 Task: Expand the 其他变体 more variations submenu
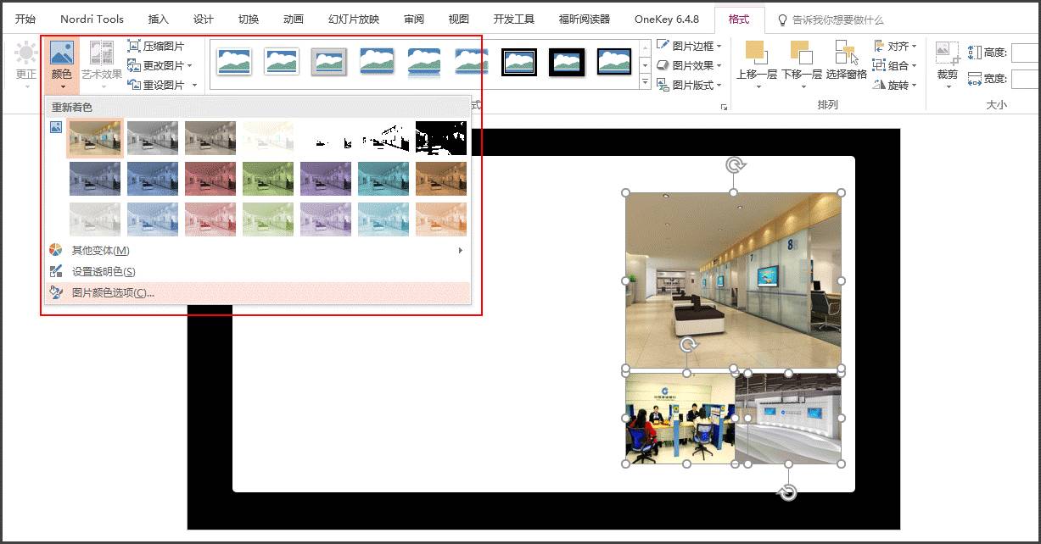[x=461, y=250]
